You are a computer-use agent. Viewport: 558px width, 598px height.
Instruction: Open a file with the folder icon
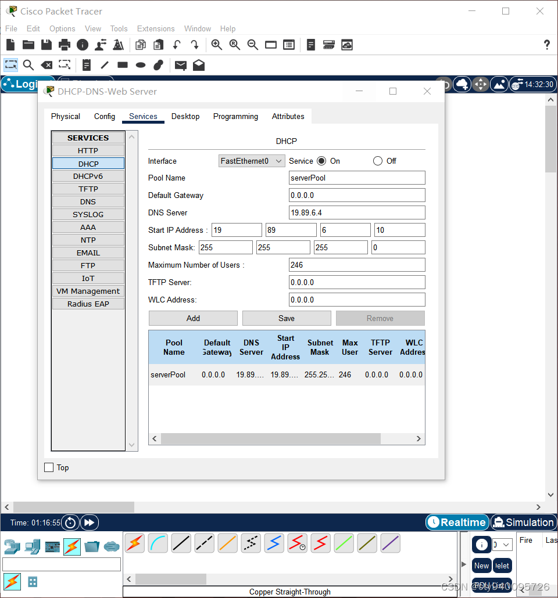(28, 45)
